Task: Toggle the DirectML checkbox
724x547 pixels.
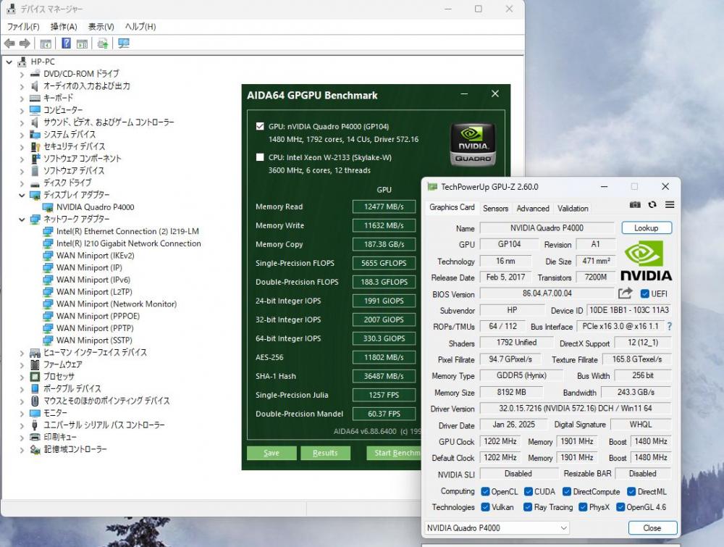Action: click(631, 491)
